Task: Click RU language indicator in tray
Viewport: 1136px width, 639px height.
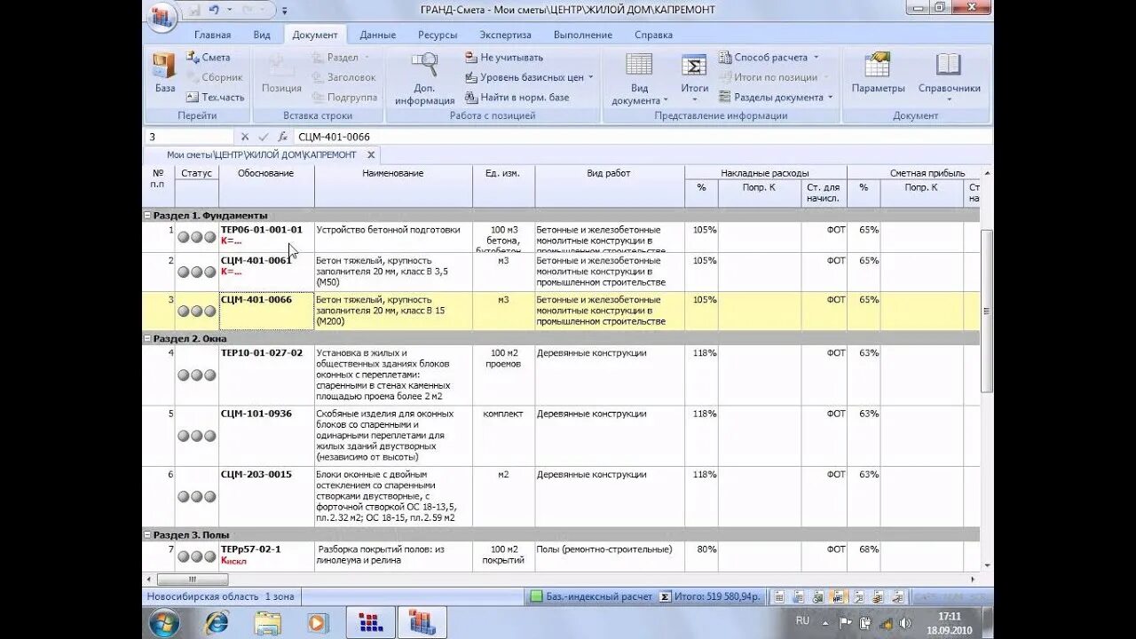Action: tap(802, 621)
